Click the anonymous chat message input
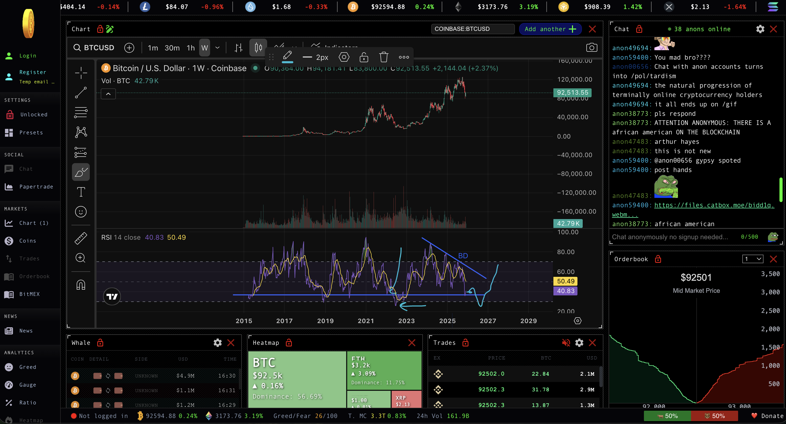The height and width of the screenshot is (424, 786). point(670,237)
